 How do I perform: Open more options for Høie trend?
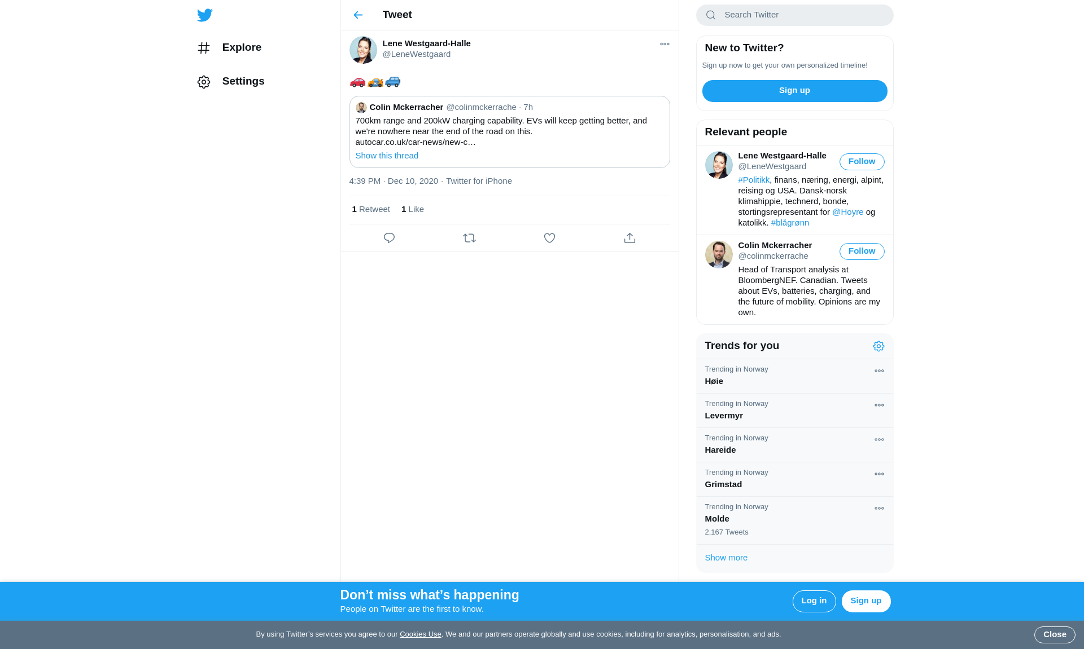pyautogui.click(x=879, y=371)
